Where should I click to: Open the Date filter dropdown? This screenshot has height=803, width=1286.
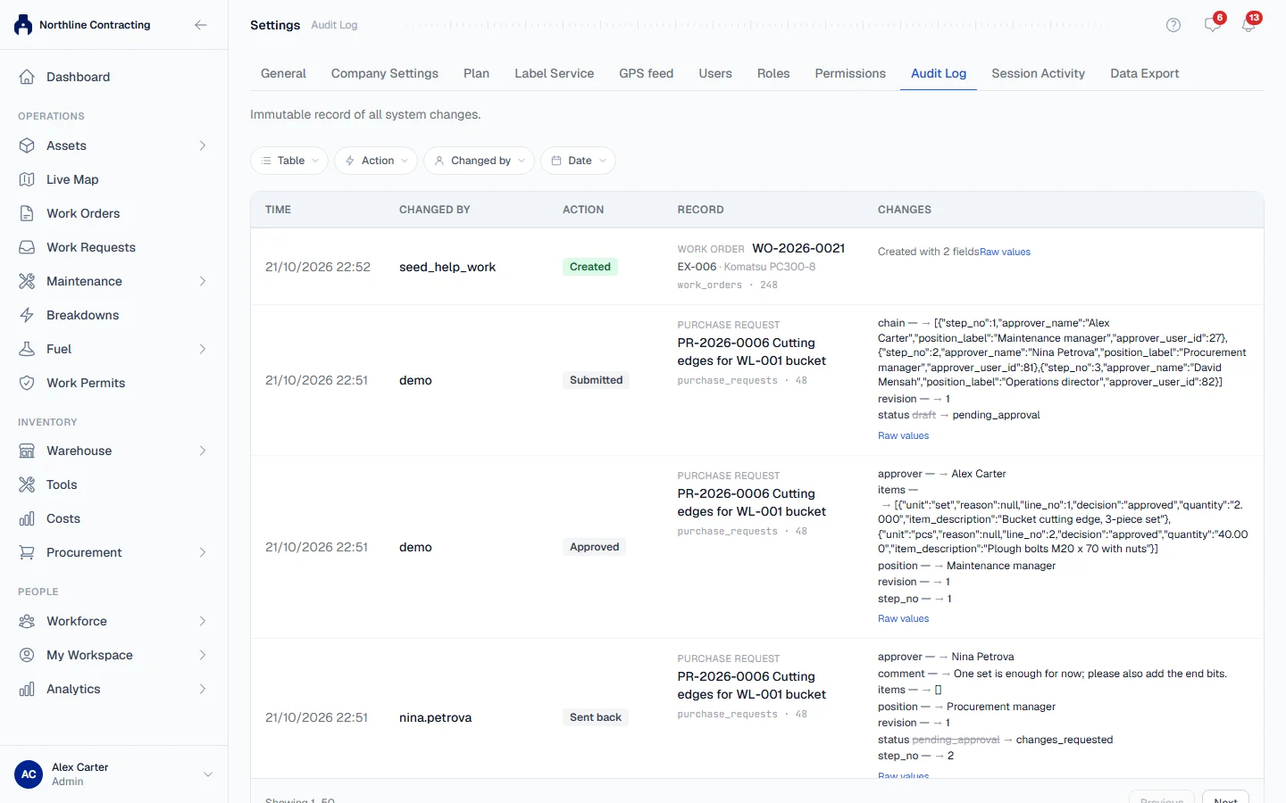pos(578,161)
